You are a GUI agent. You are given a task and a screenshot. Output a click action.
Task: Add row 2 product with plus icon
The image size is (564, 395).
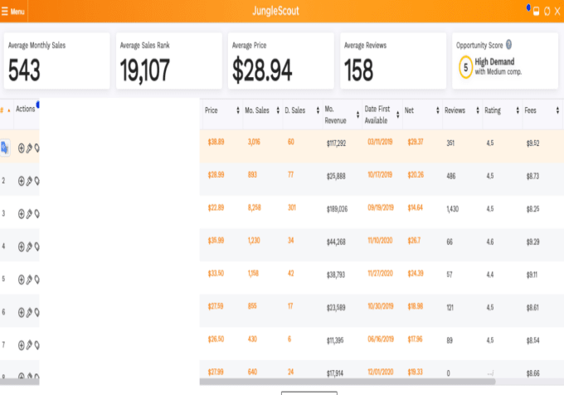[x=22, y=181]
